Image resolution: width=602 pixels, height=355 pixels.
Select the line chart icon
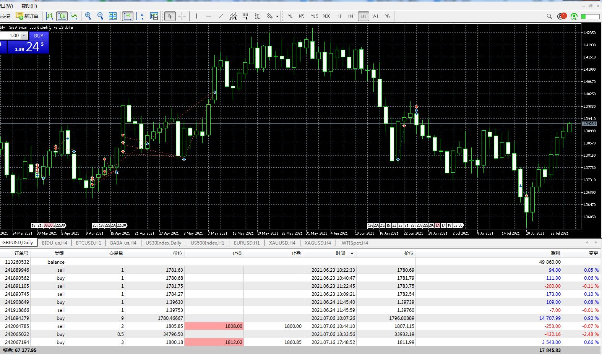74,16
